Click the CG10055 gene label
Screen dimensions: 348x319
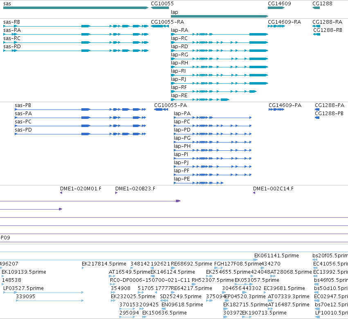[x=162, y=4]
